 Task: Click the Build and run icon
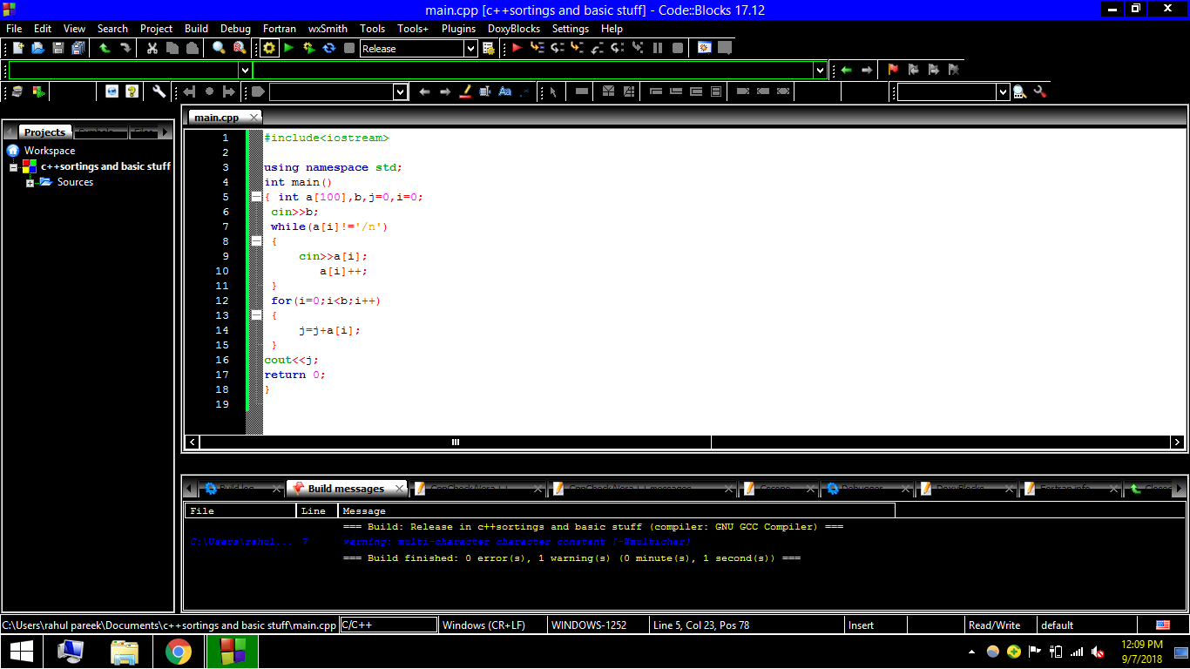coord(308,48)
